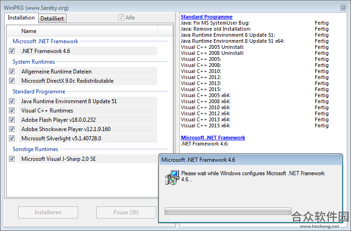This screenshot has width=351, height=231.
Task: Click the 'Visual C++ 2010 x64:' log line
Action: [x=205, y=107]
